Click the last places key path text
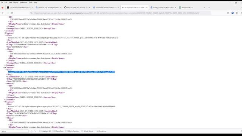The width and height of the screenshot is (242, 136). pos(62,107)
